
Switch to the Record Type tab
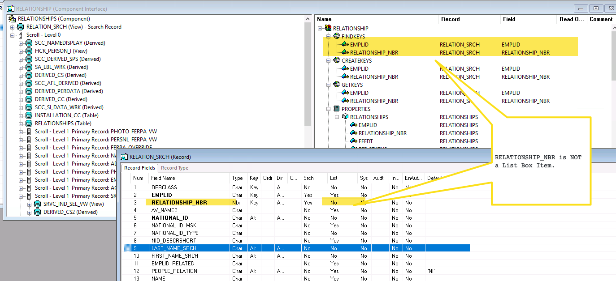pos(174,168)
